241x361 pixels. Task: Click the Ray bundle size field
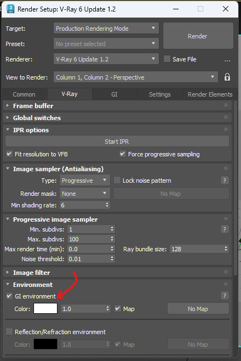199,249
